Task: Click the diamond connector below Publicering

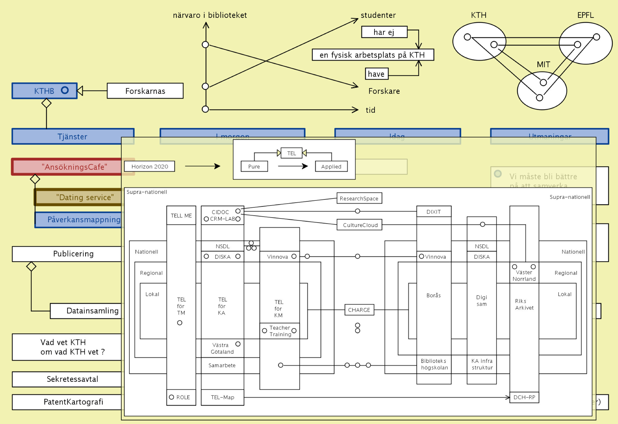Action: tap(31, 266)
